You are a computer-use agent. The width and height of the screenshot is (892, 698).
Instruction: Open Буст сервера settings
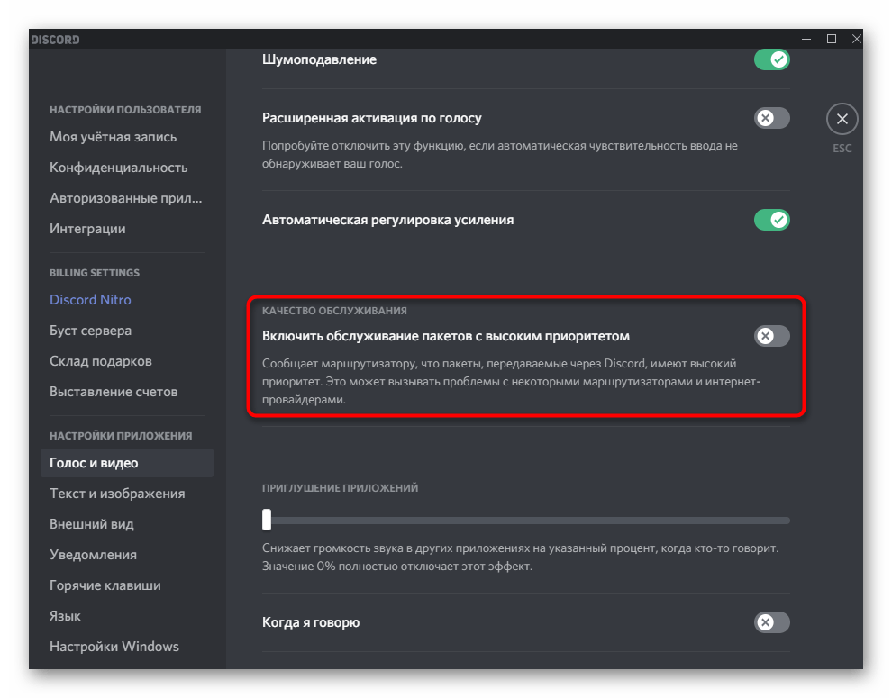pyautogui.click(x=90, y=331)
